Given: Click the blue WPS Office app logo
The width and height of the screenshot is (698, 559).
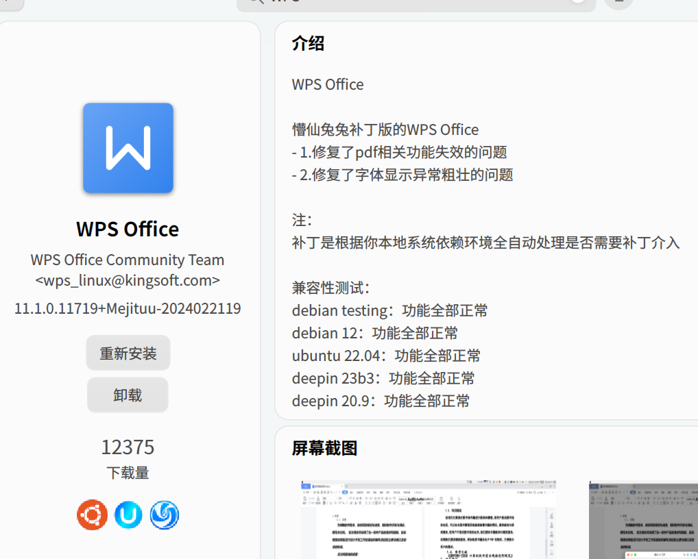Looking at the screenshot, I should pyautogui.click(x=128, y=148).
